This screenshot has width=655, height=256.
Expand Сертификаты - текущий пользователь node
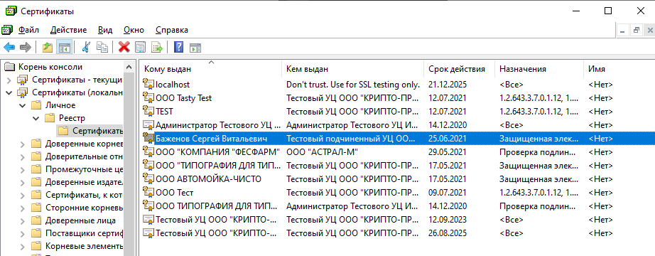point(9,80)
